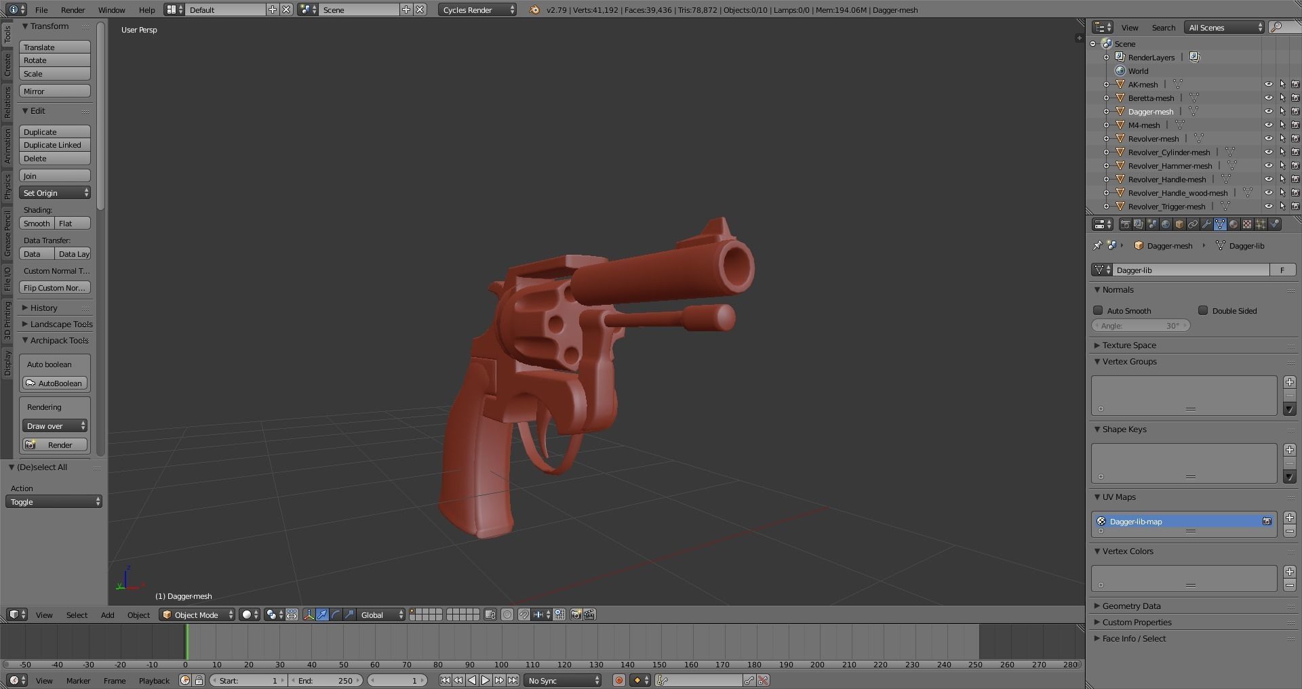Image resolution: width=1302 pixels, height=689 pixels.
Task: Toggle active render camera on Dagger-lib-map
Action: [x=1267, y=521]
